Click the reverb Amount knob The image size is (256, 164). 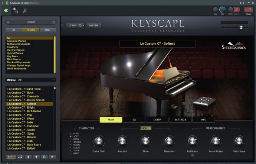pyautogui.click(x=122, y=141)
